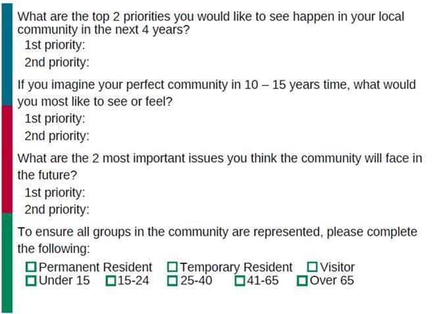Click 1st priority under important issues question

55,193
